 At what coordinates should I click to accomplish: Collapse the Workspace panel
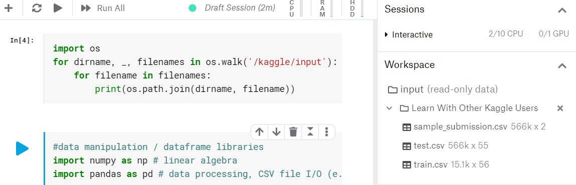tap(561, 66)
